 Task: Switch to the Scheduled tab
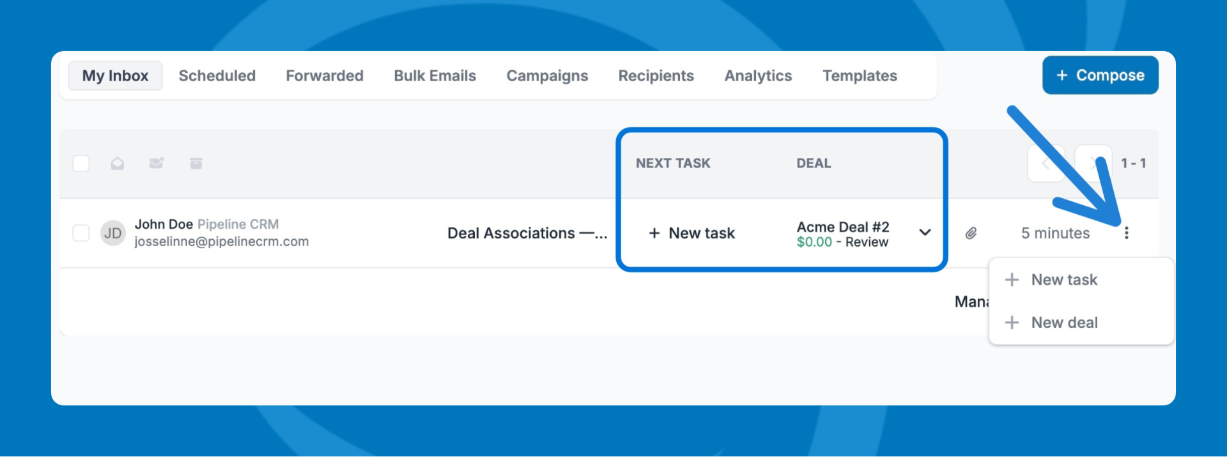pyautogui.click(x=217, y=76)
